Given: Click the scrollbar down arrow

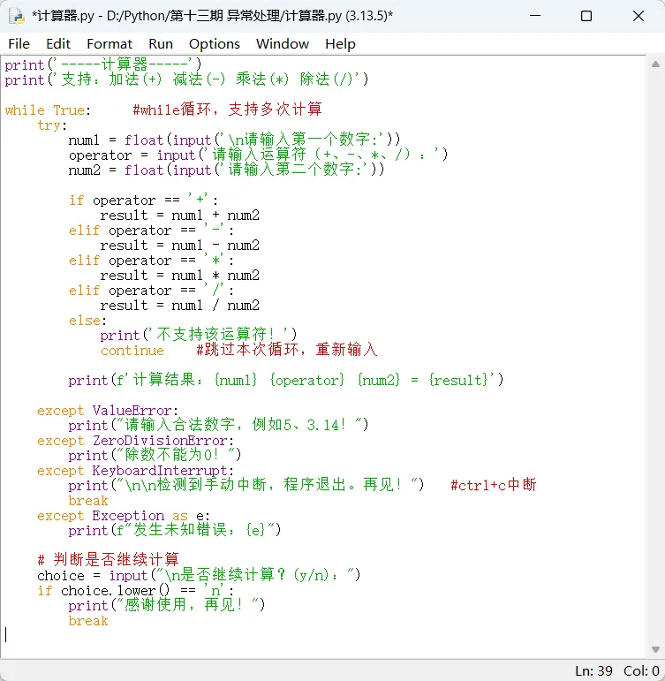Looking at the screenshot, I should (x=655, y=649).
